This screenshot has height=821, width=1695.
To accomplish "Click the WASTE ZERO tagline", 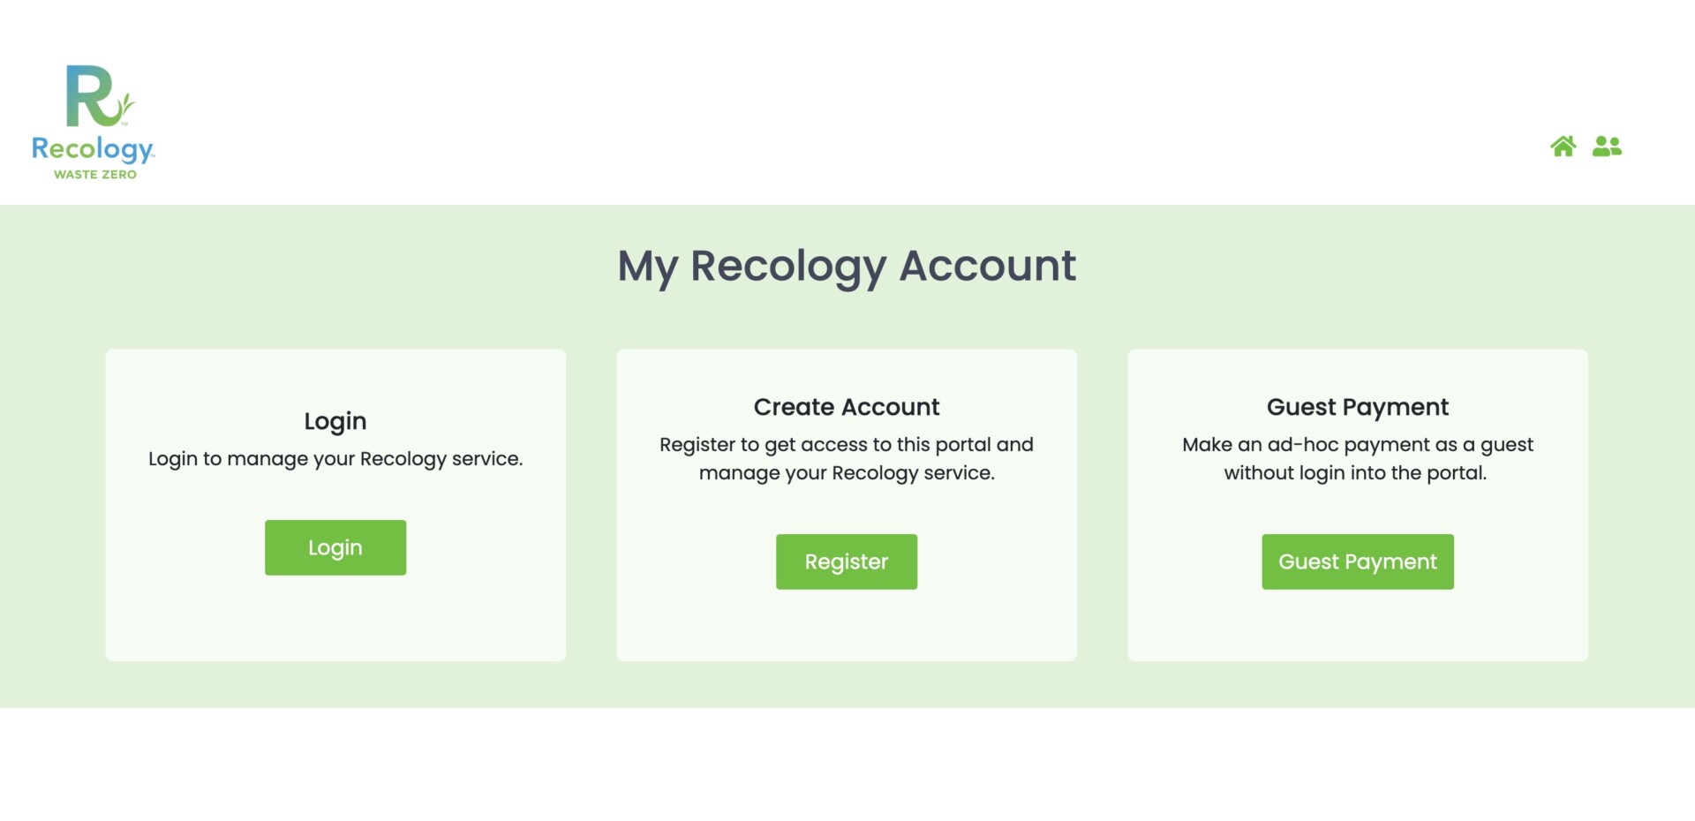I will point(95,175).
